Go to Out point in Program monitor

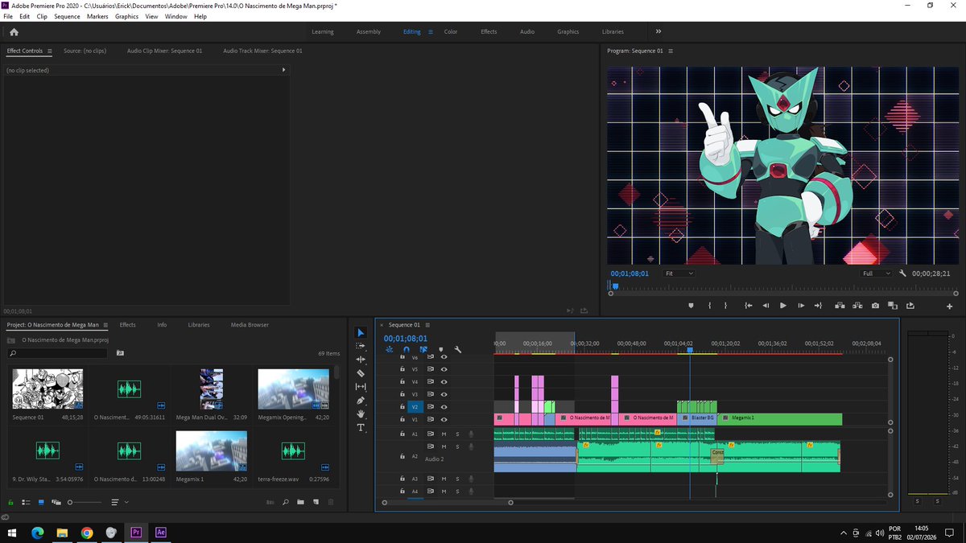click(819, 306)
